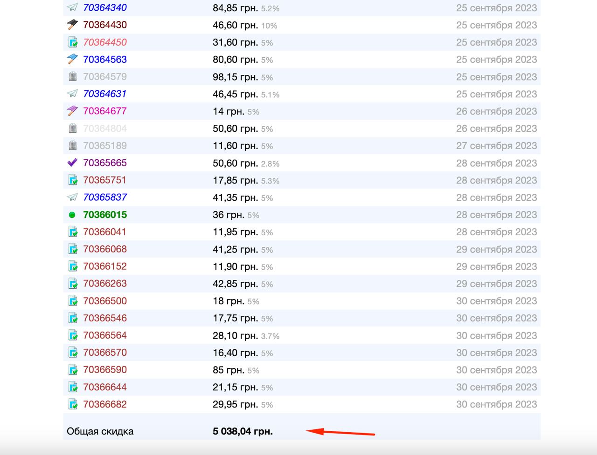Click the 5 038,04 грн. total discount
597x455 pixels.
click(243, 431)
